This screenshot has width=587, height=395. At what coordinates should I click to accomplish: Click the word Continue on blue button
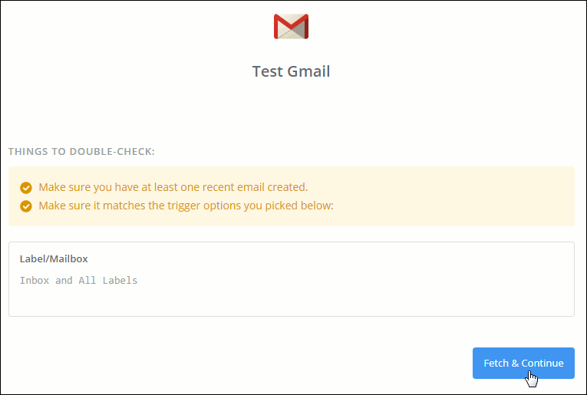(542, 363)
